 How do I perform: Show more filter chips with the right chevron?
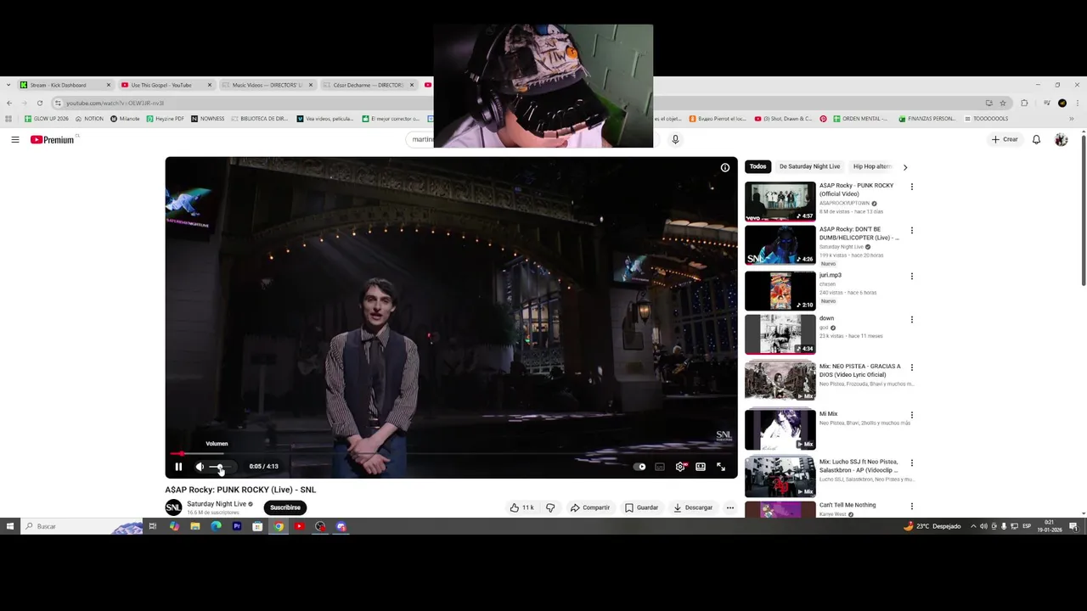click(905, 167)
